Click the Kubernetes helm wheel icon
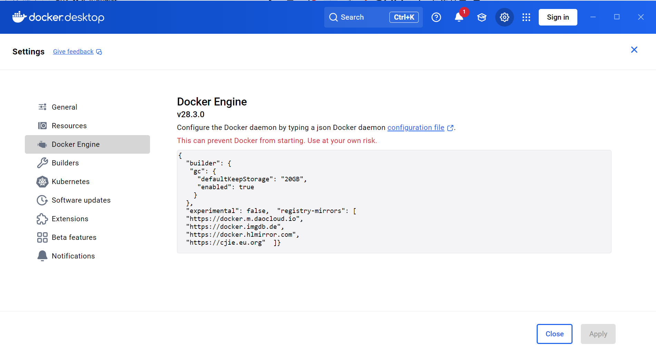Viewport: 656px width, 356px height. [42, 182]
